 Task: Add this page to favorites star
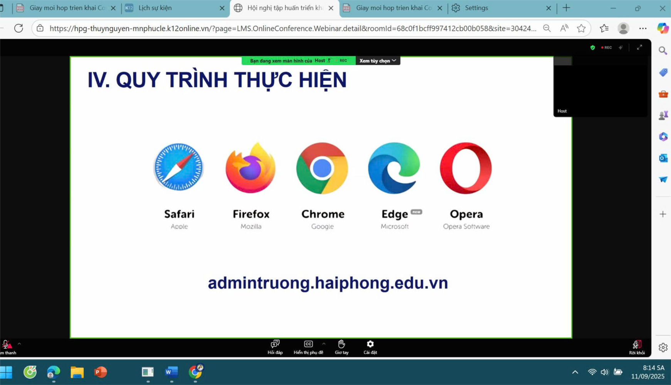pos(581,28)
